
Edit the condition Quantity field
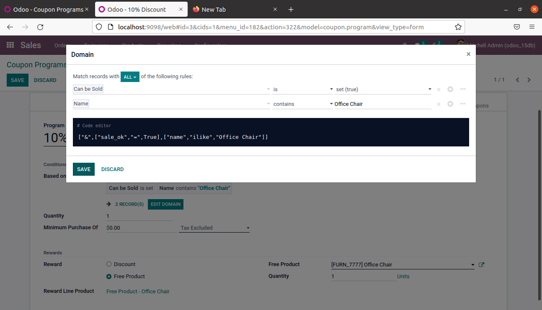tap(139, 216)
